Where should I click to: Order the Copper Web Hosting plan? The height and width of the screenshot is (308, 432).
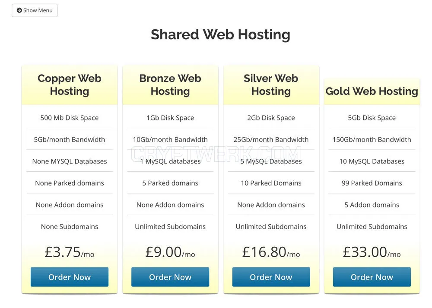point(70,277)
